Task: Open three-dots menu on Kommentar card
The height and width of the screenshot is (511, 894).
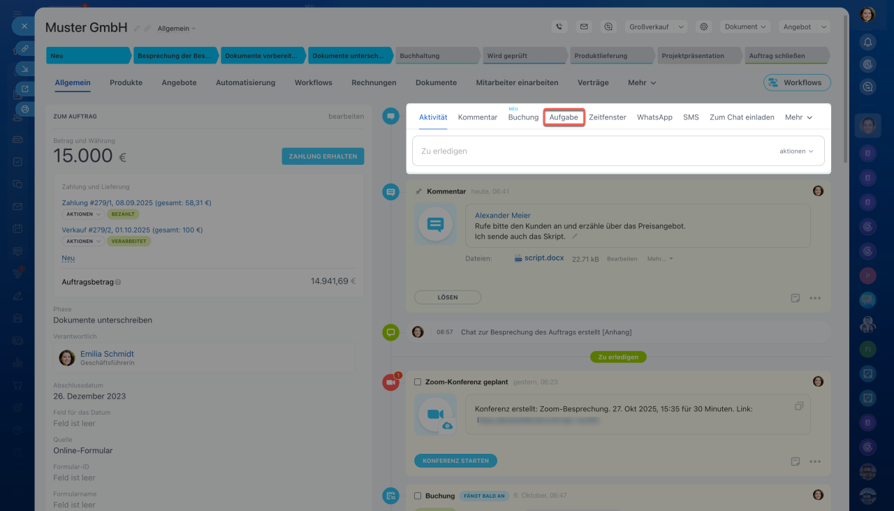Action: (x=814, y=298)
